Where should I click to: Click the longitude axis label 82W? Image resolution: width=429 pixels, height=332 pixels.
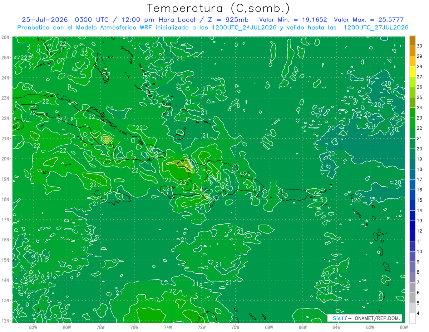pyautogui.click(x=33, y=327)
